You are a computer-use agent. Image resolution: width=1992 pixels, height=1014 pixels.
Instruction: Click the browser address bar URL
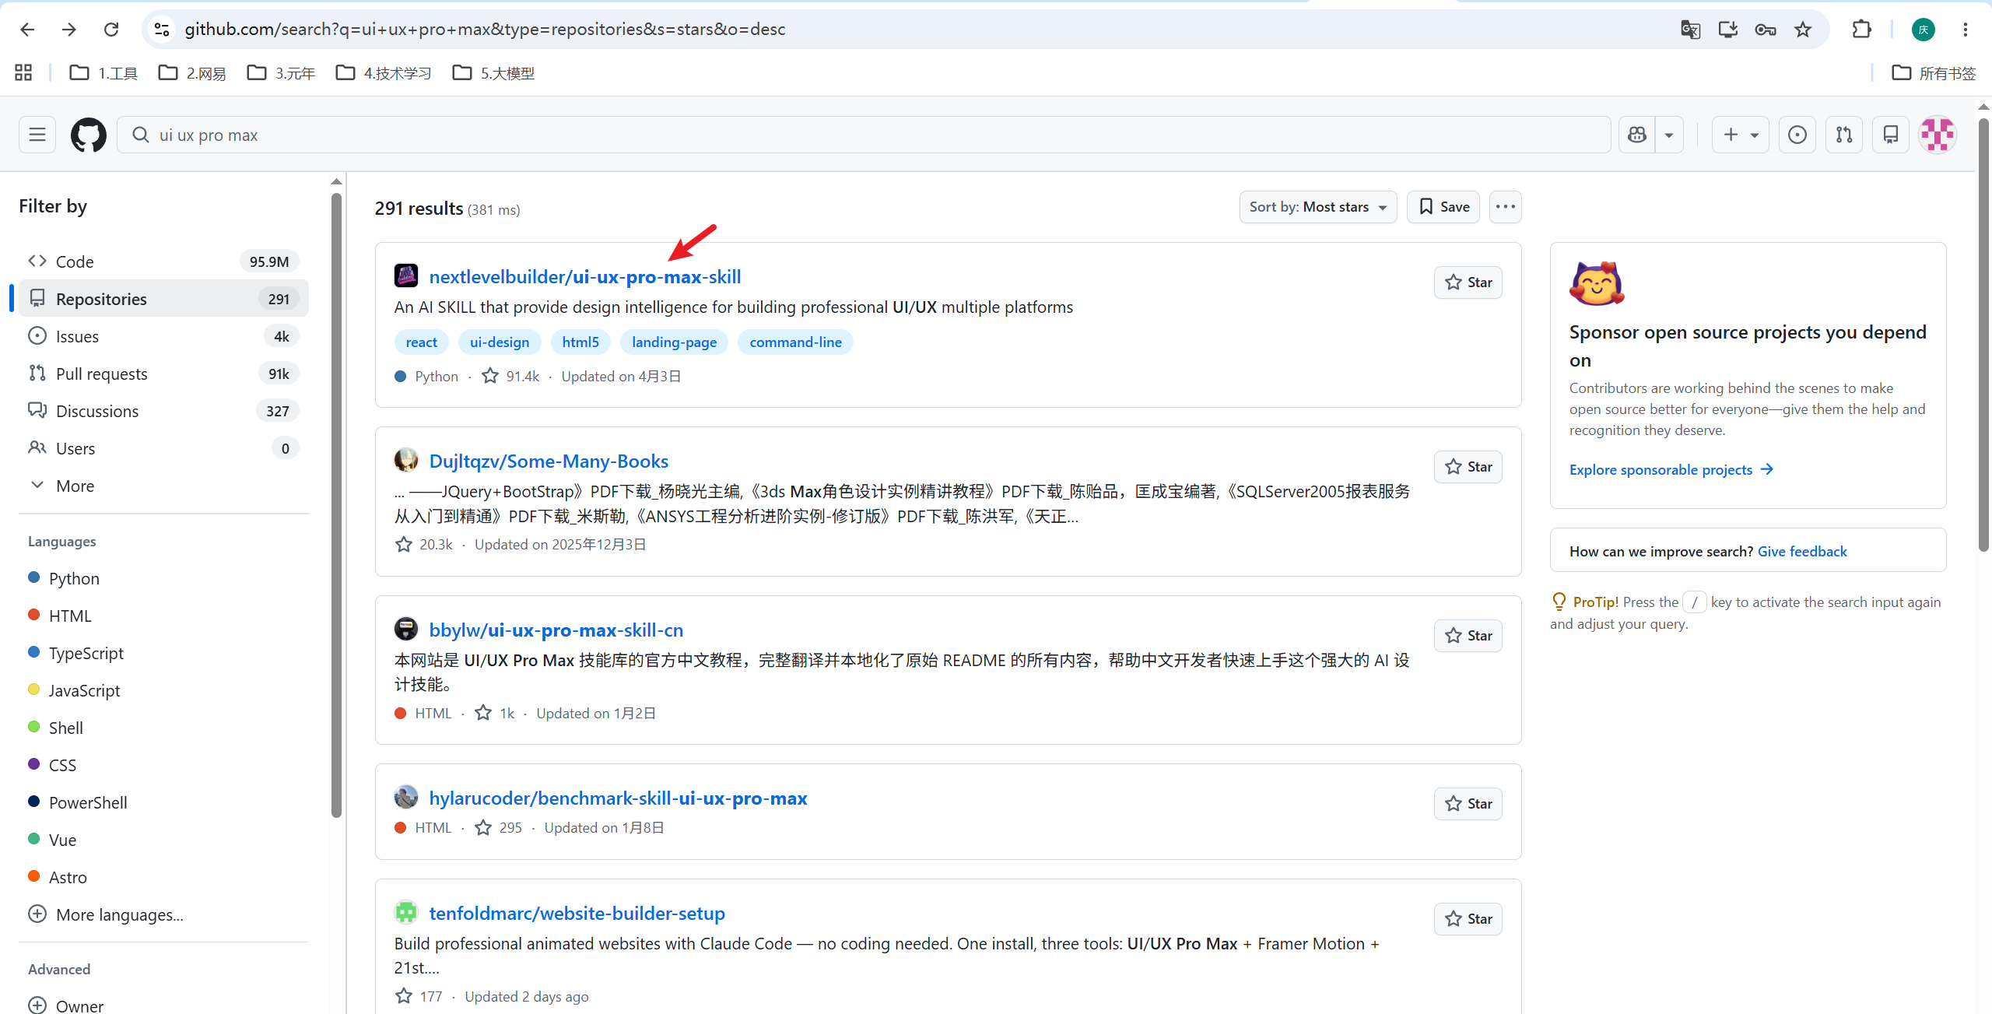click(485, 30)
